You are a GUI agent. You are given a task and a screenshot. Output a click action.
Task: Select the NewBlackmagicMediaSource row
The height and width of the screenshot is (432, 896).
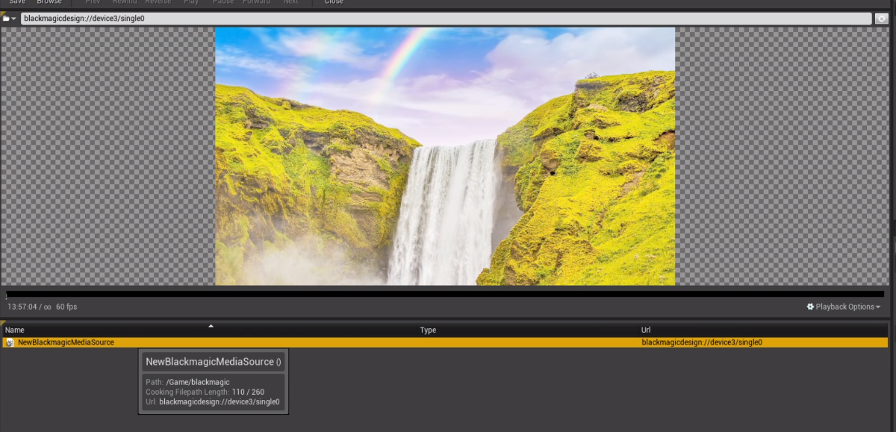445,342
